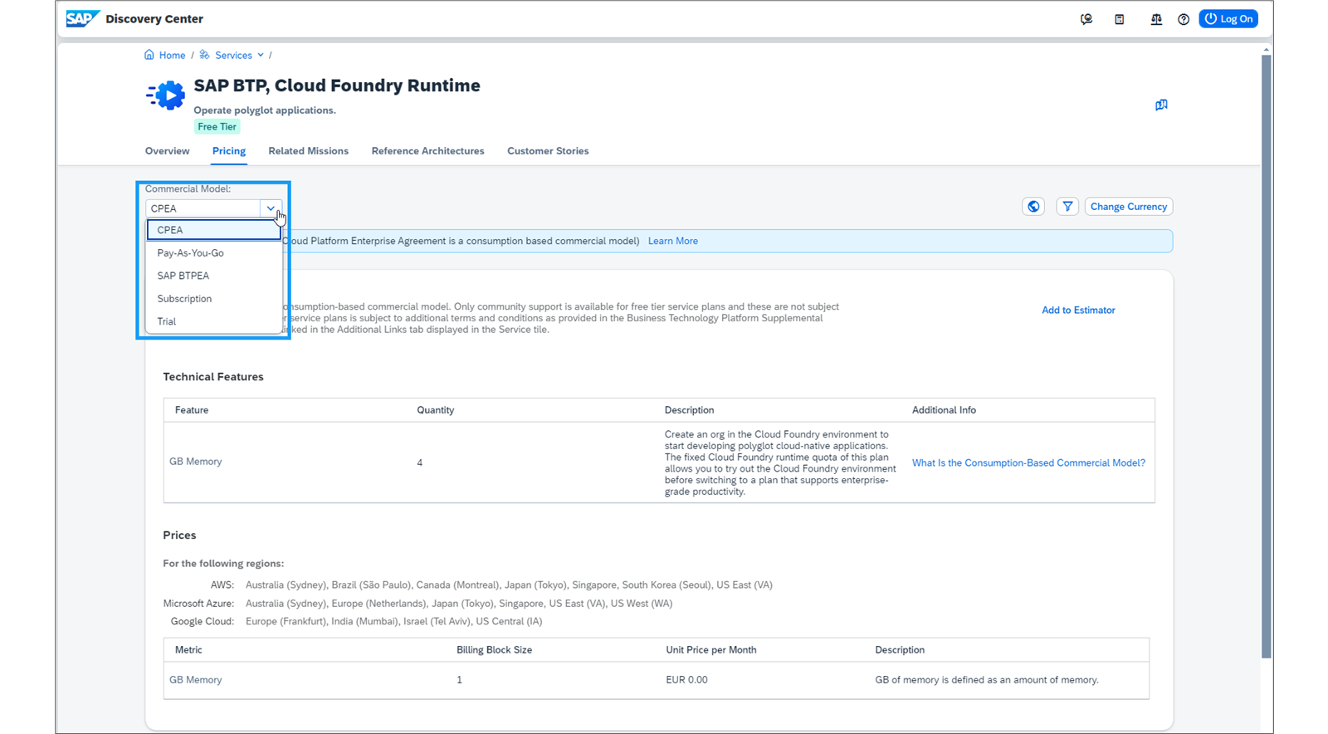Screen dimensions: 1328x734
Task: Click the Technical Features heading
Action: (213, 377)
